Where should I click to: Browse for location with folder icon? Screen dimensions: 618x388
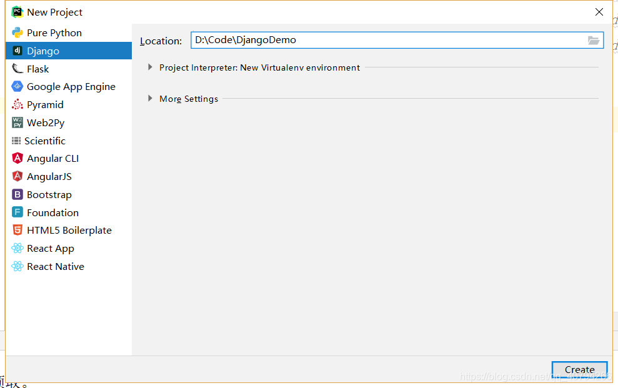coord(594,40)
